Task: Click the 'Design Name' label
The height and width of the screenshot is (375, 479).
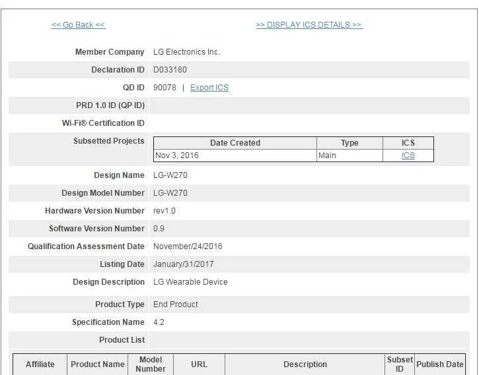Action: [x=119, y=175]
